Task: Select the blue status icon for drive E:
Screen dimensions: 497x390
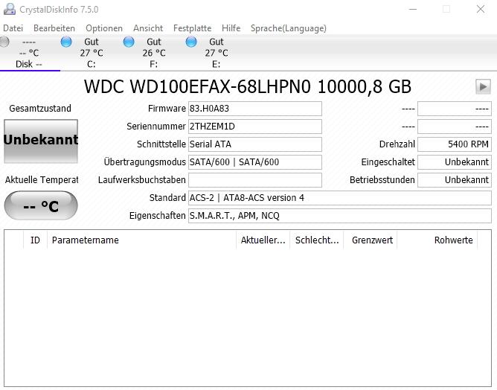Action: pos(191,42)
